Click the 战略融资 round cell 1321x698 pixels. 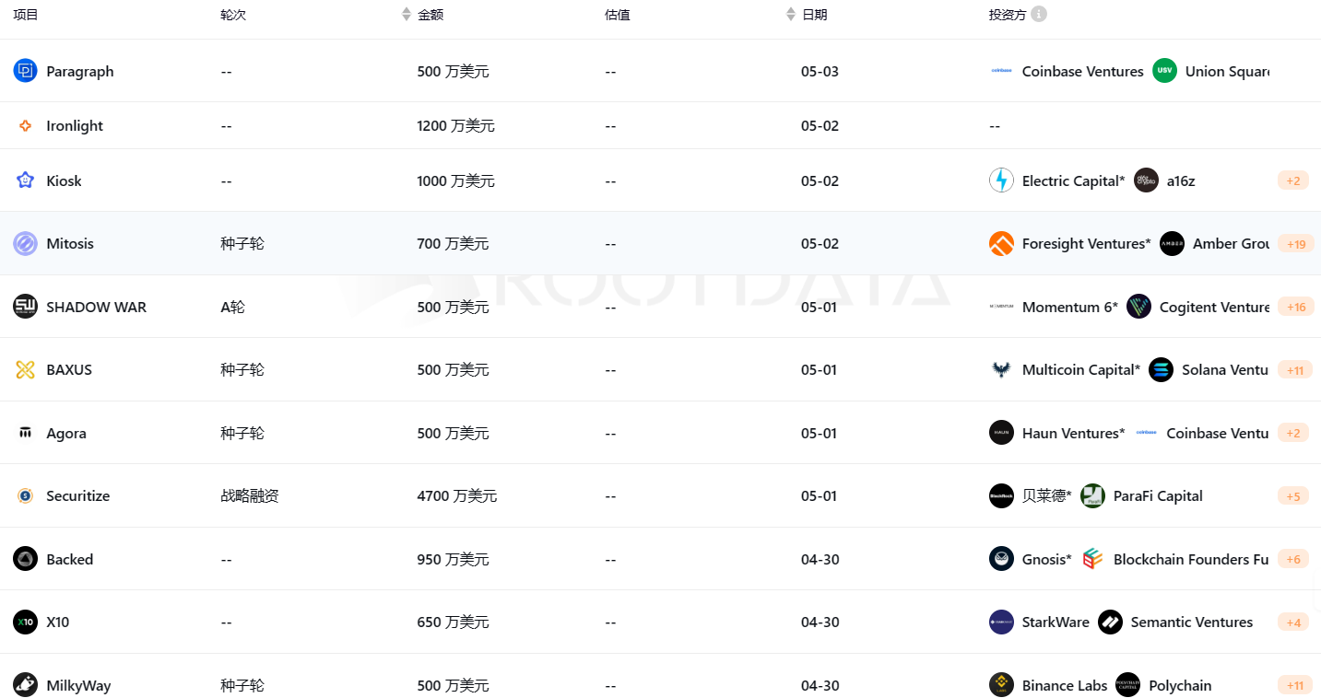[250, 495]
